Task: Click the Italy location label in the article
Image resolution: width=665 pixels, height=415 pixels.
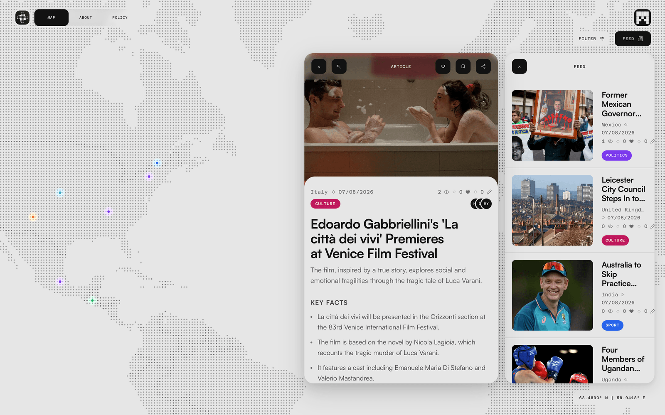Action: pos(319,192)
